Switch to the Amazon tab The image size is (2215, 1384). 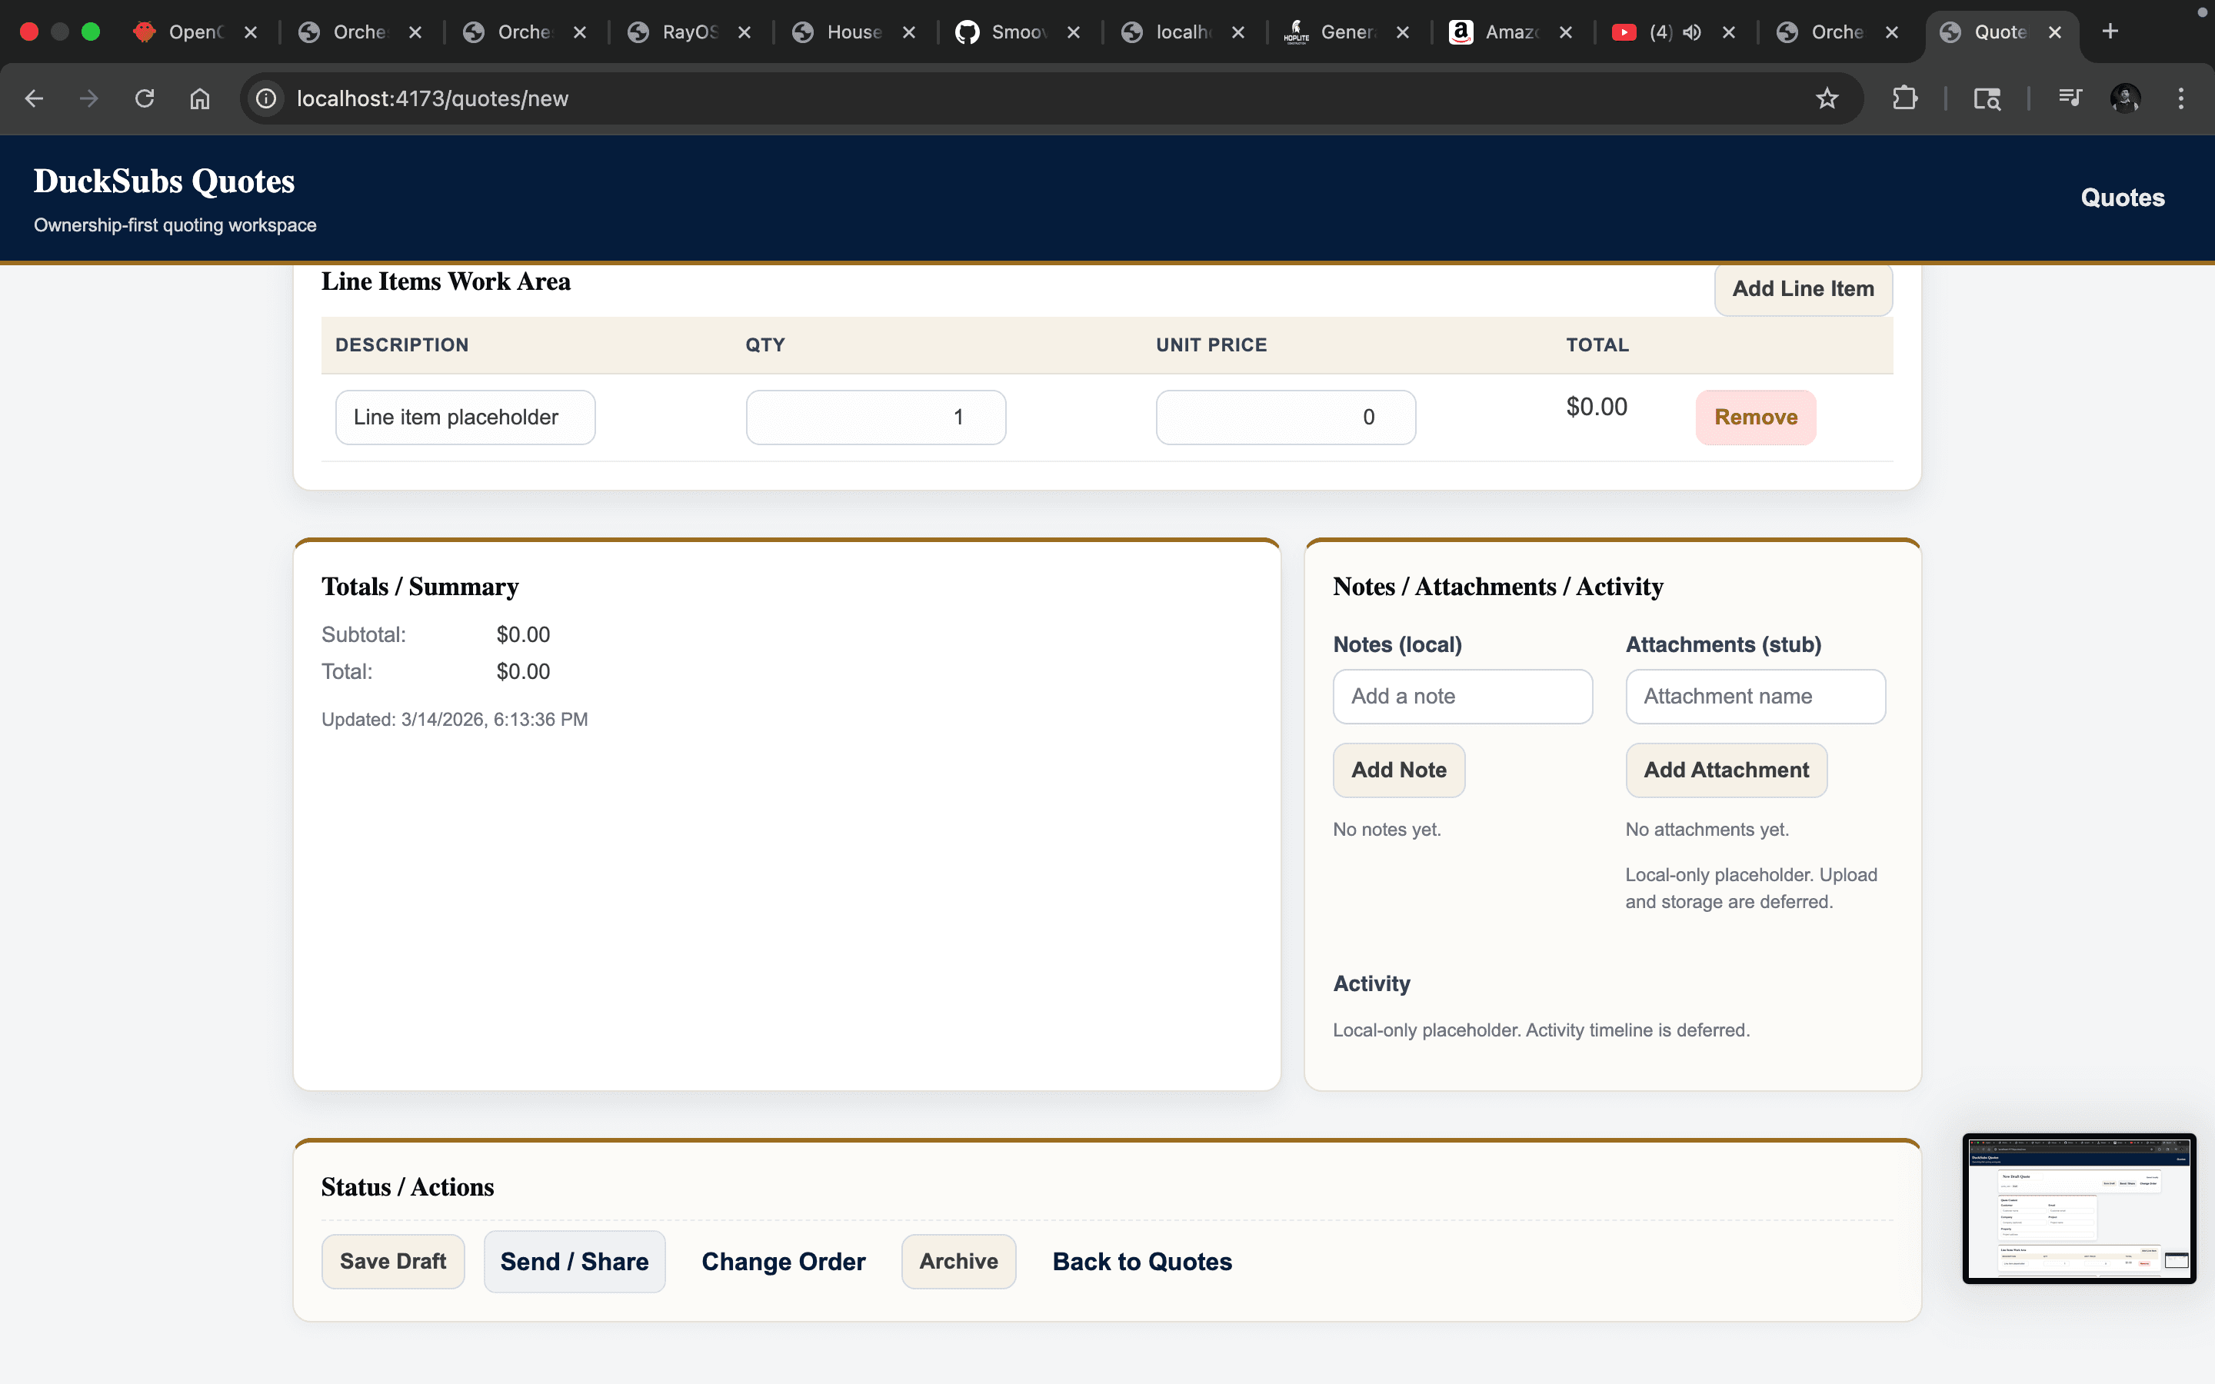click(x=1501, y=32)
